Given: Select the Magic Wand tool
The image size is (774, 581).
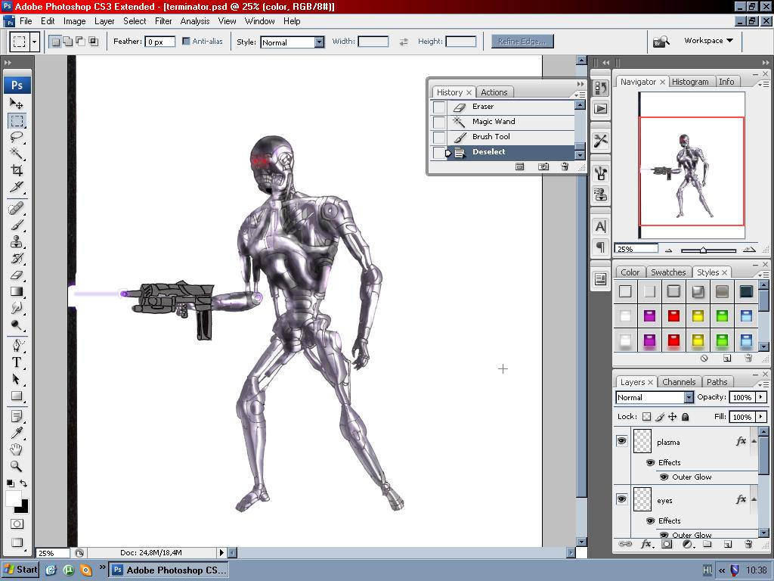Looking at the screenshot, I should (x=17, y=154).
